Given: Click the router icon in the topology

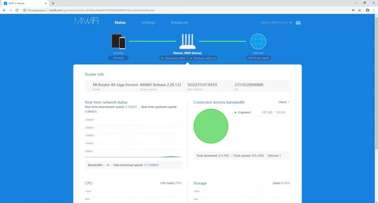Looking at the screenshot, I should (x=187, y=41).
